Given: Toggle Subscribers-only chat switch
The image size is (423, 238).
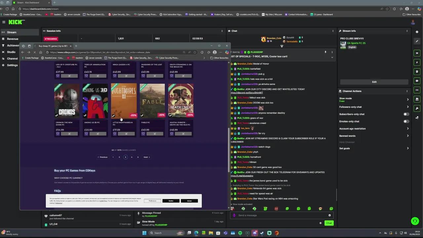Looking at the screenshot, I should click(x=406, y=114).
